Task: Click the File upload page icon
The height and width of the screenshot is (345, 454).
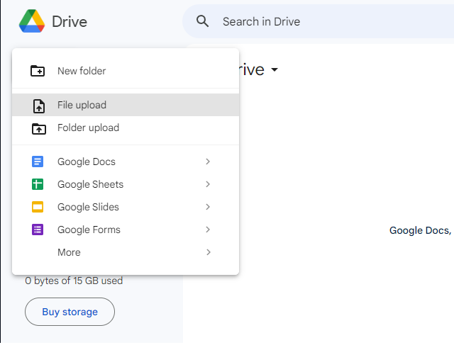Action: click(x=39, y=106)
